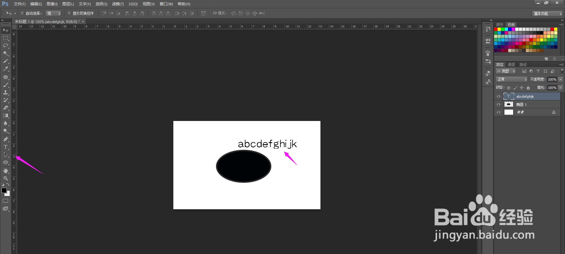Enable the 显示变换控件 checkbox
The image size is (565, 254).
click(x=69, y=13)
